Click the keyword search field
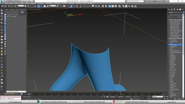Viewport: 185px width, 104px height. click(135, 1)
